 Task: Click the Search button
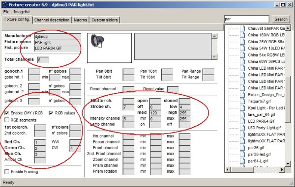[281, 19]
